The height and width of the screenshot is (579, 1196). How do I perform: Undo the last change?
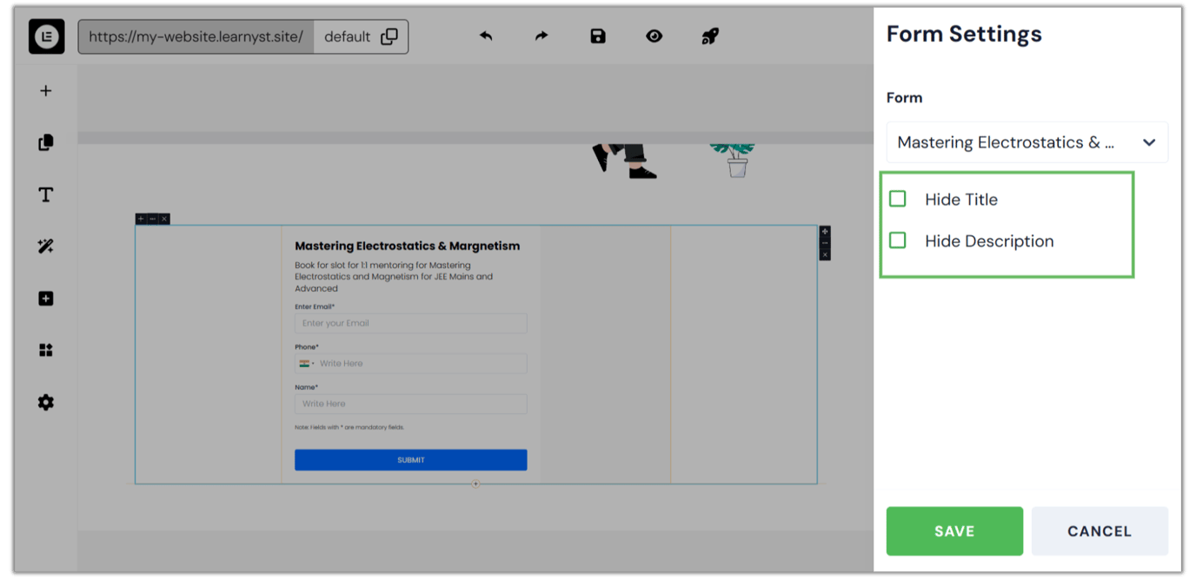[486, 36]
